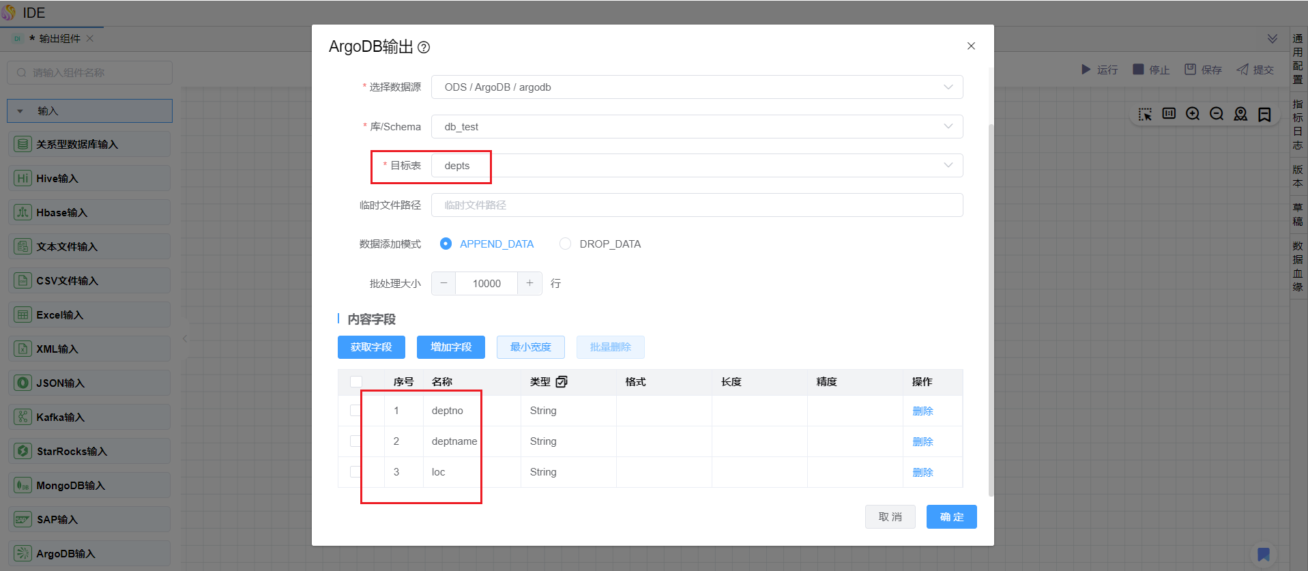Select the APPEND_DATA radio option

pyautogui.click(x=446, y=244)
